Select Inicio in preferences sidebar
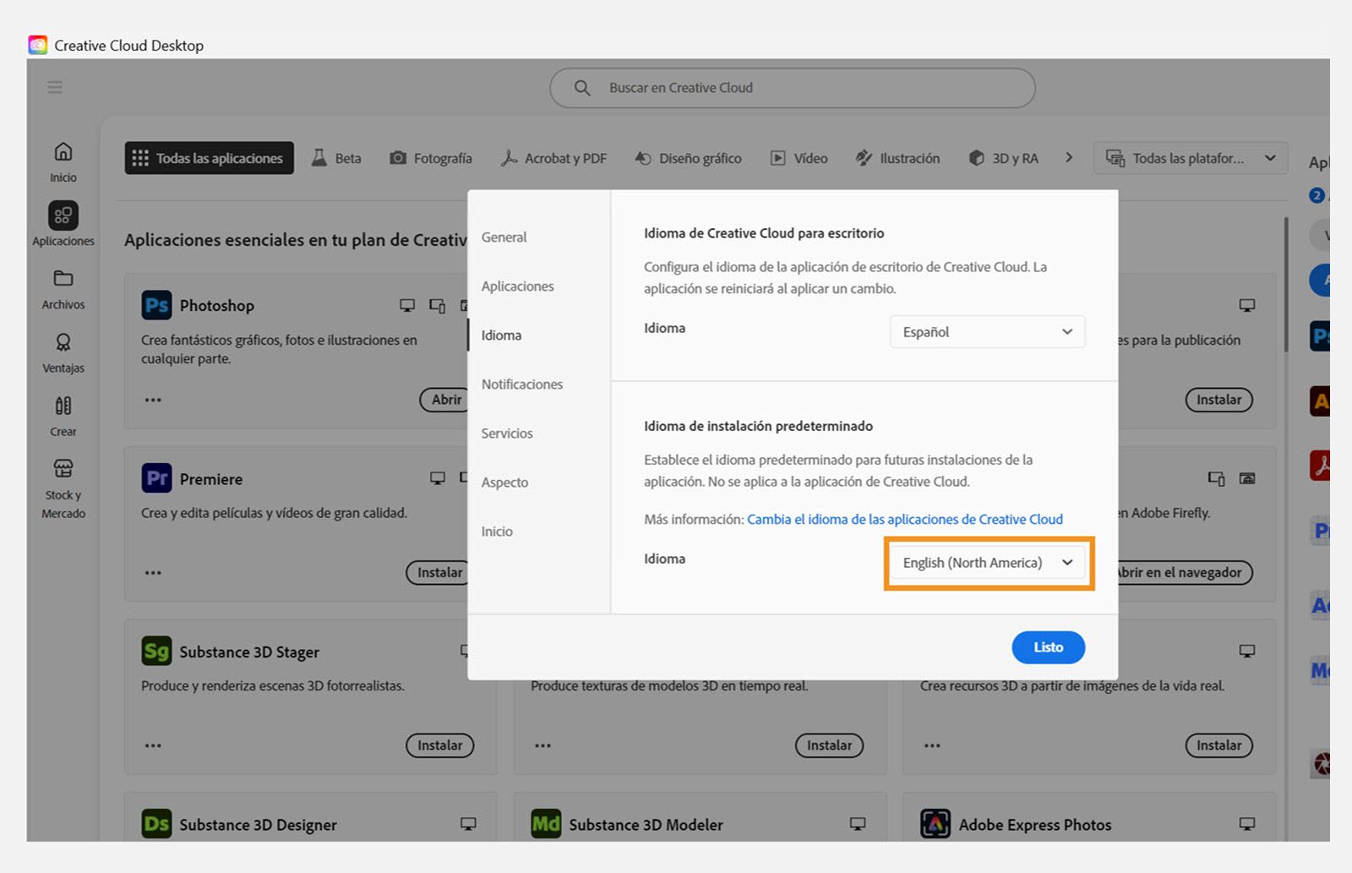Screen dimensions: 1352x873 coord(497,532)
